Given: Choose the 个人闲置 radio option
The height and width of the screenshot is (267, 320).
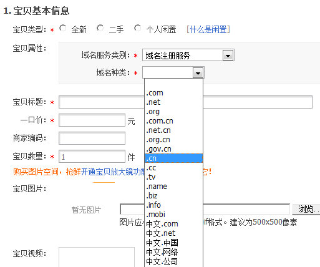Looking at the screenshot, I should (137, 28).
